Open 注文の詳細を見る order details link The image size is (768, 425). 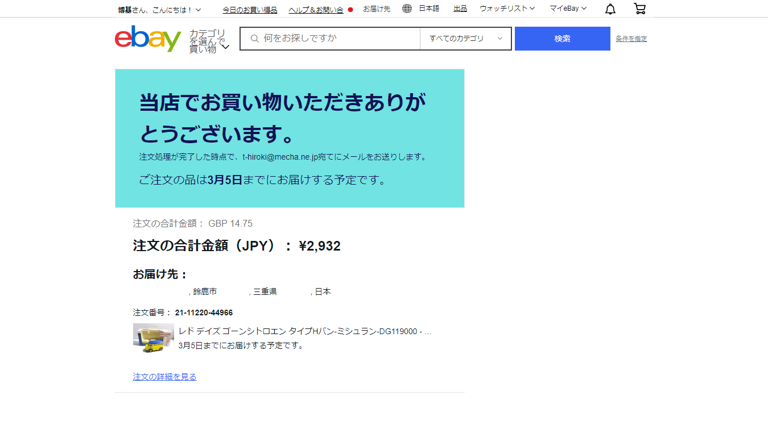click(x=164, y=377)
